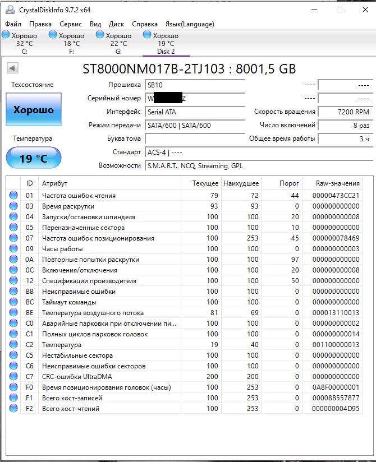Click the Атрибут column header
This screenshot has height=462, width=376.
109,183
